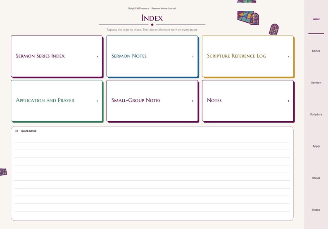Switch to the Scripture side tab

point(316,114)
